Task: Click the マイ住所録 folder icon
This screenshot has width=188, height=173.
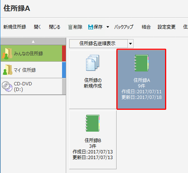Action: (x=7, y=70)
